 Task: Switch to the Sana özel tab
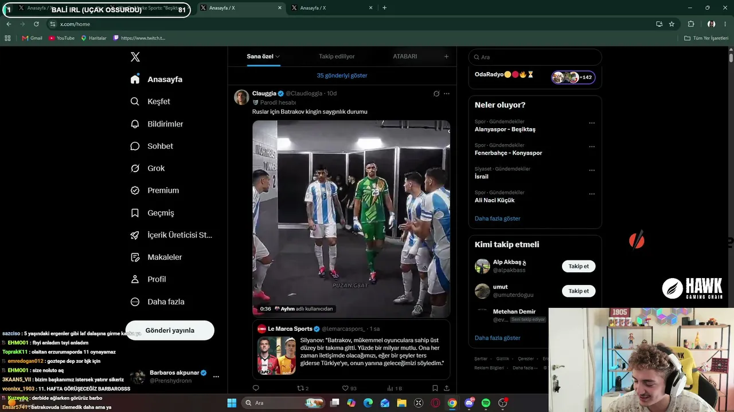click(x=263, y=57)
